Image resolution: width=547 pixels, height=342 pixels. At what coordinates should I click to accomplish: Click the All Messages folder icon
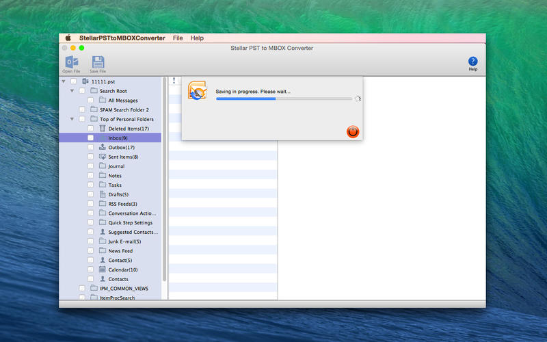point(103,100)
